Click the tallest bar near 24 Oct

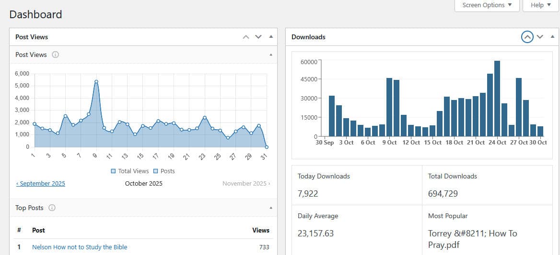click(x=497, y=99)
